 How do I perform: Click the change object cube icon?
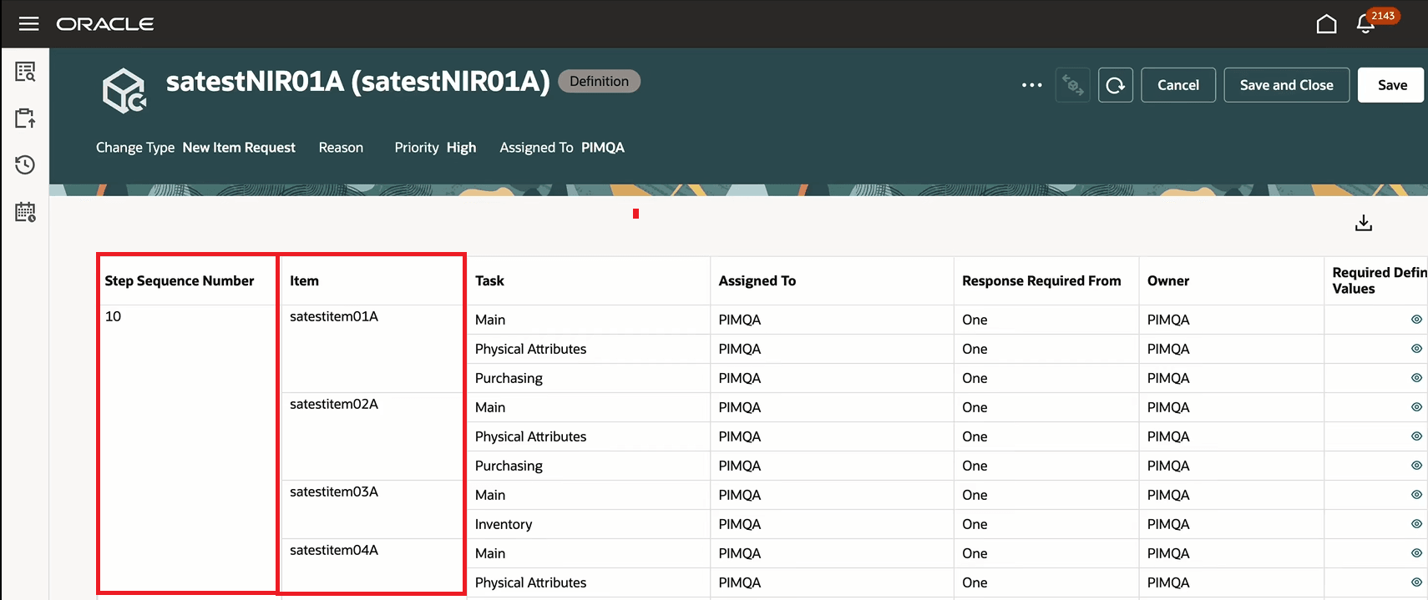click(x=124, y=90)
